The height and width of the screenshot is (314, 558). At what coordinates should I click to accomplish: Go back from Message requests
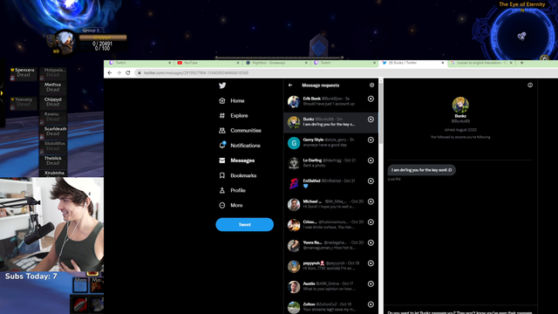pyautogui.click(x=290, y=85)
